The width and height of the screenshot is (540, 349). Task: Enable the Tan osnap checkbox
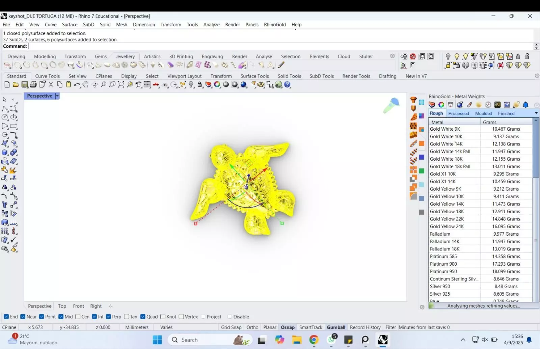pos(127,317)
